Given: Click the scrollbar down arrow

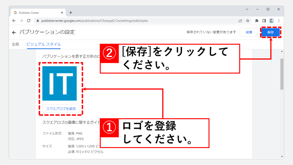Looking at the screenshot, I should [282, 157].
